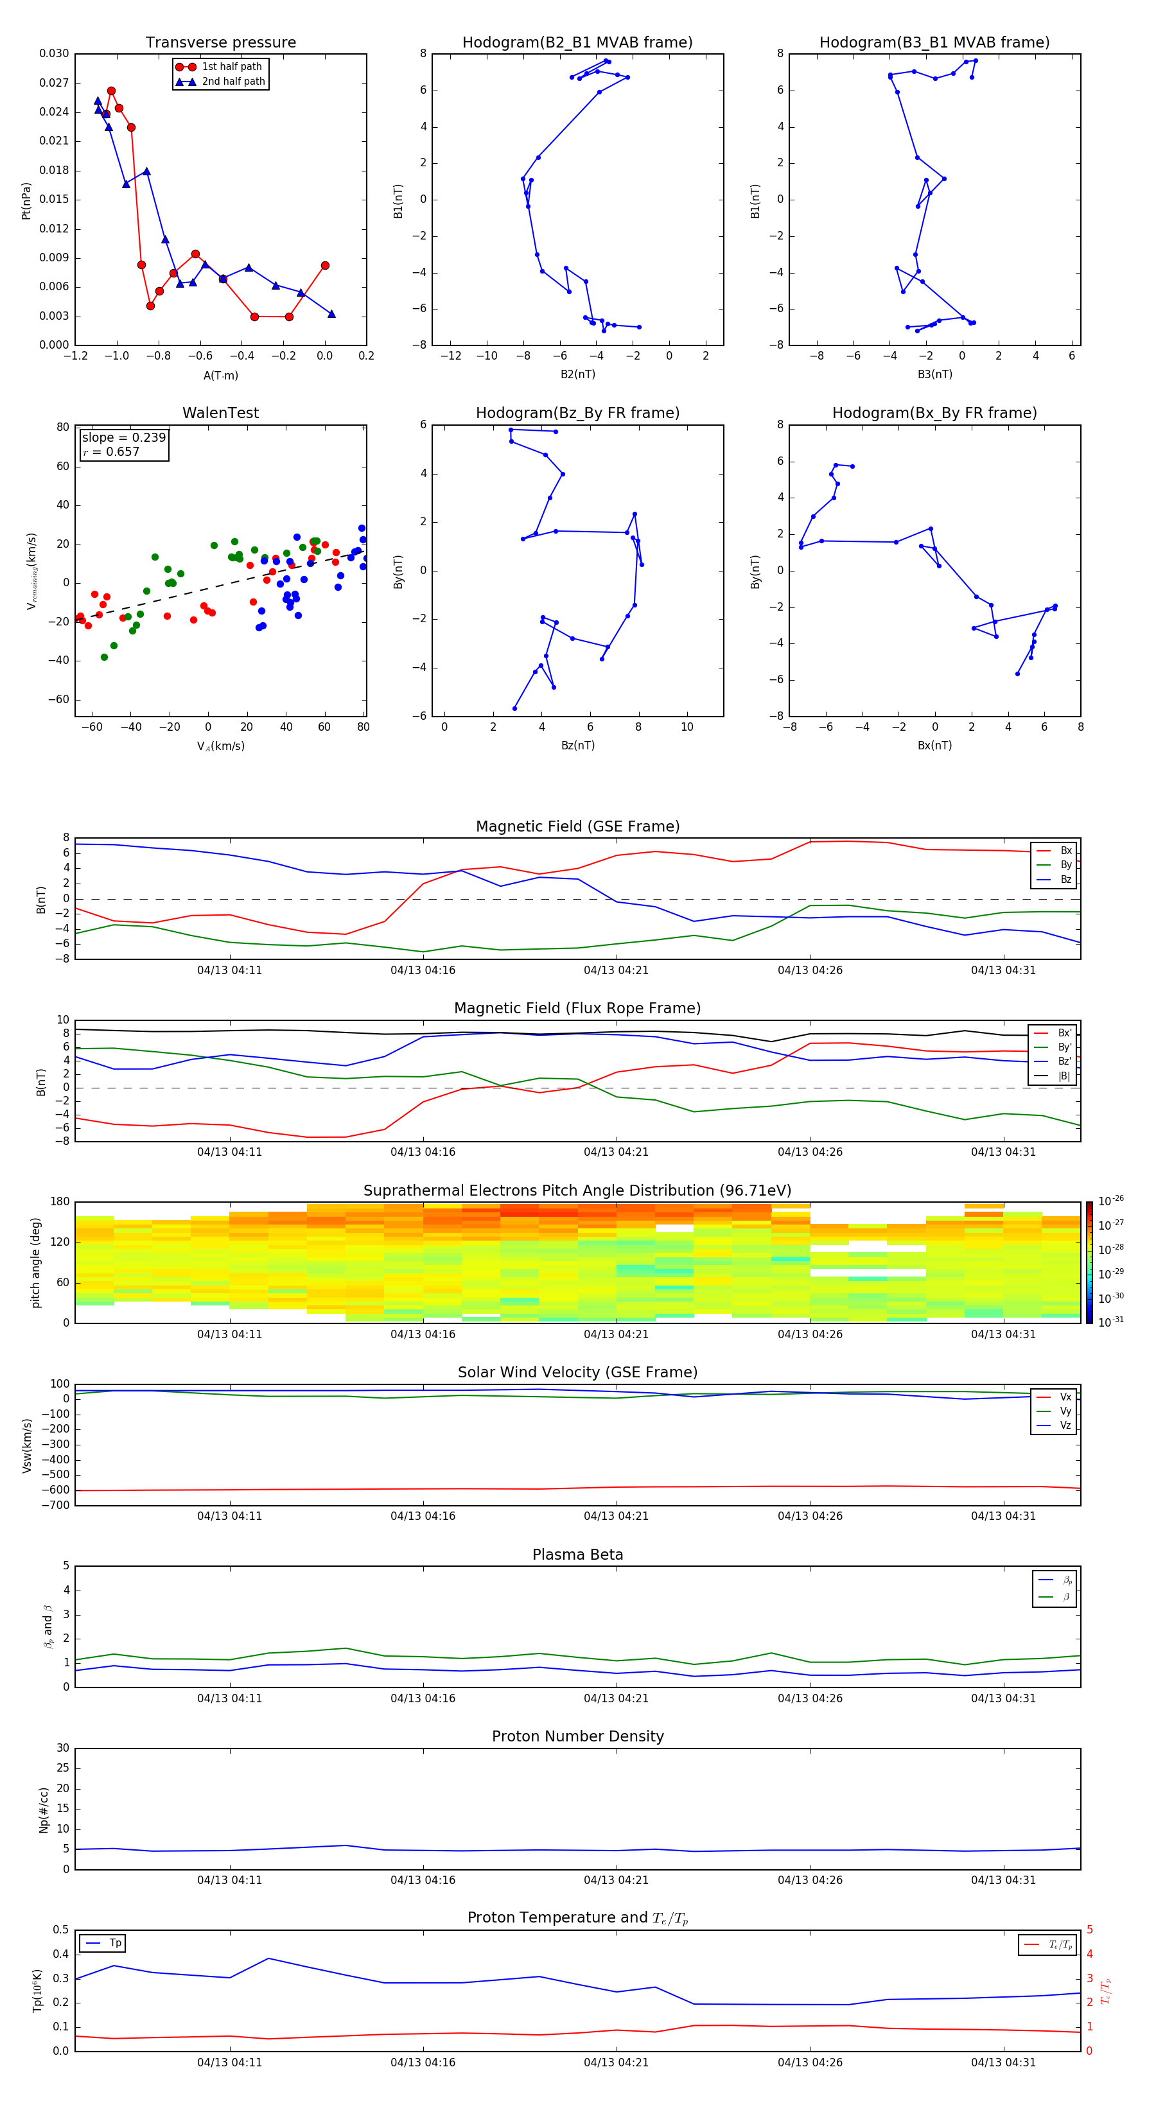The width and height of the screenshot is (1156, 2119).
Task: Select the "Pt(nPa)" y-axis label
Action: click(26, 200)
